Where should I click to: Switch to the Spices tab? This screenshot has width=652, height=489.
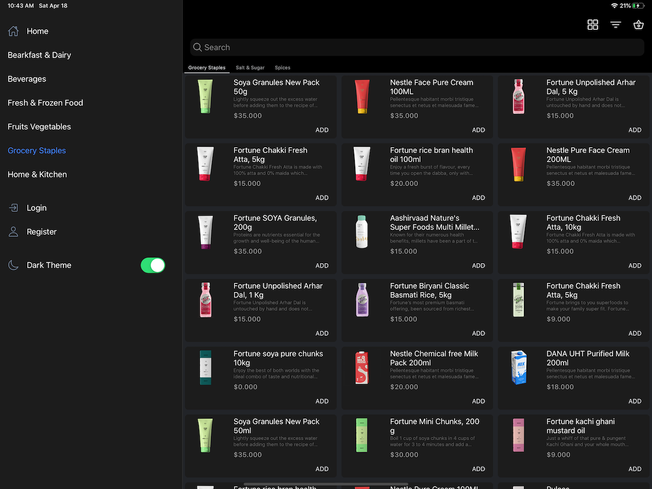pyautogui.click(x=282, y=68)
